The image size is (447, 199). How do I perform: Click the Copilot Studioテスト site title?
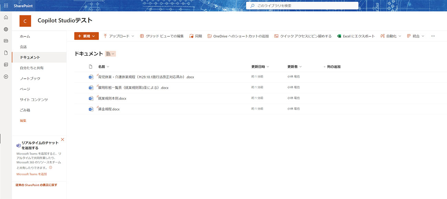point(65,21)
